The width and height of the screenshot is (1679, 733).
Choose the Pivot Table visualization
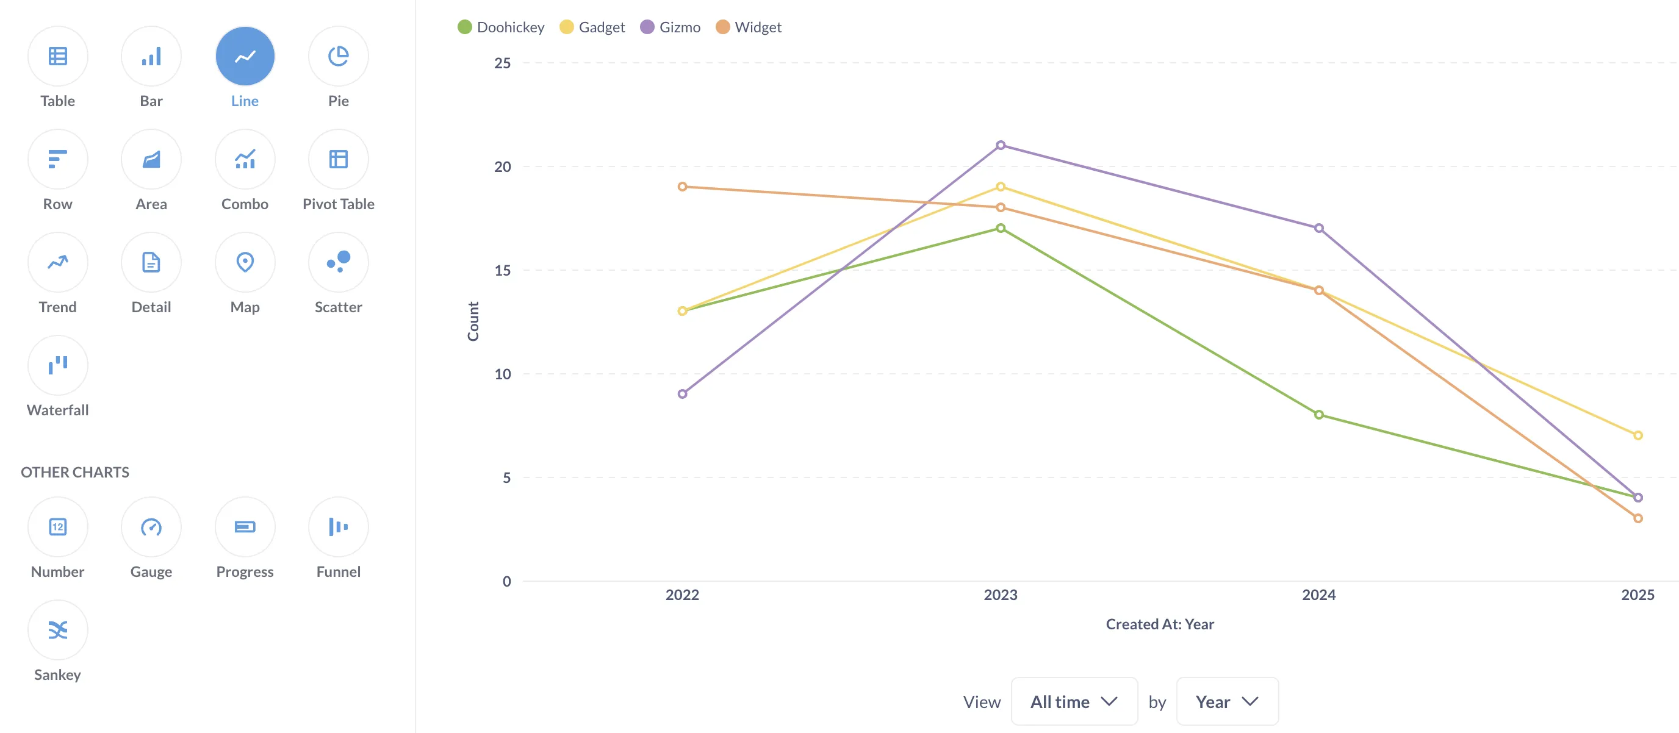338,159
